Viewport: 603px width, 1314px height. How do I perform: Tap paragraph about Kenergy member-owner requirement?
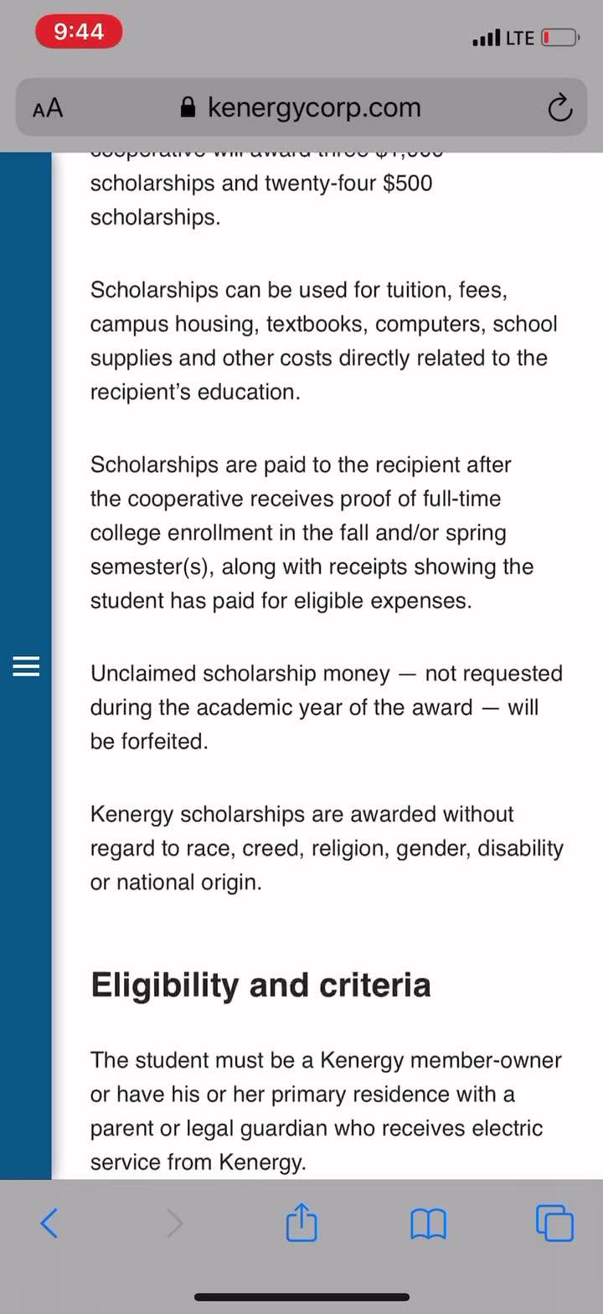click(x=326, y=1111)
